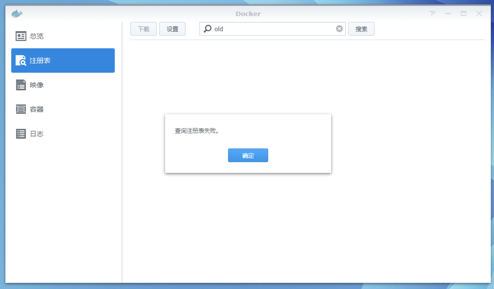The image size is (494, 289).
Task: Click the Docker window title bar
Action: 247,14
